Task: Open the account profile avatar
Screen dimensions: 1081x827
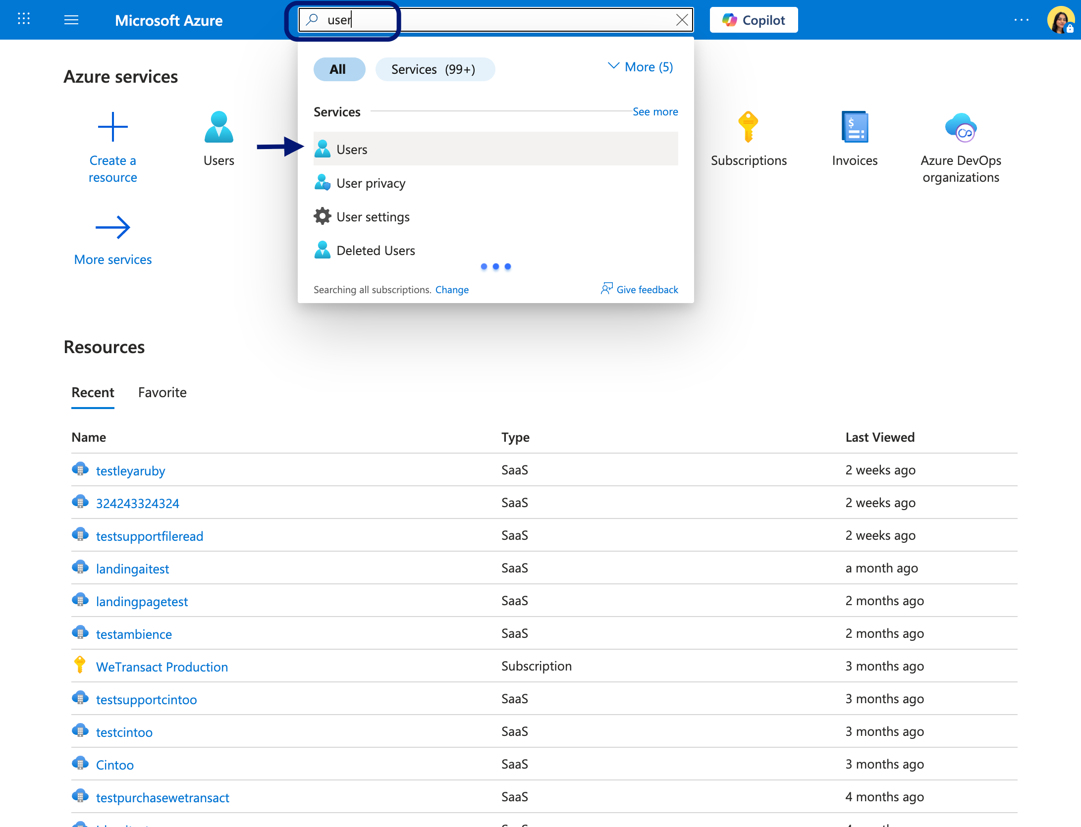Action: [1060, 20]
